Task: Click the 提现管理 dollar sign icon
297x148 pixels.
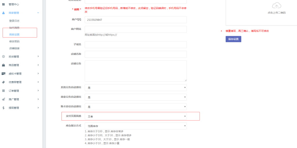Action: [x=3, y=108]
